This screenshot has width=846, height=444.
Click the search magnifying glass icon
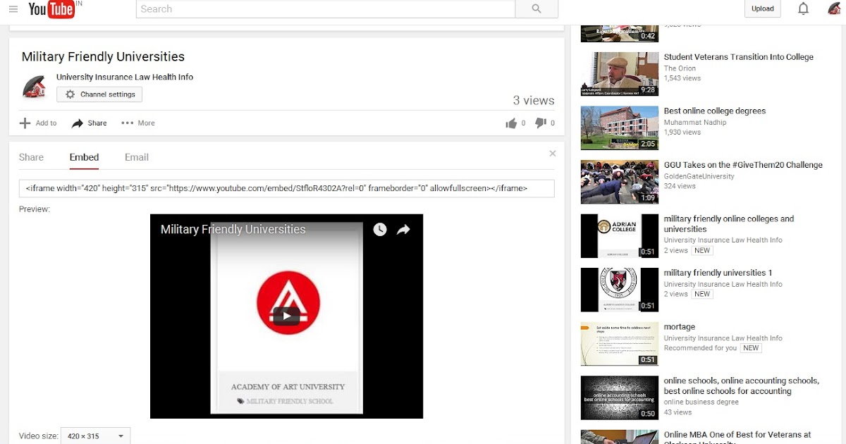[x=537, y=9]
